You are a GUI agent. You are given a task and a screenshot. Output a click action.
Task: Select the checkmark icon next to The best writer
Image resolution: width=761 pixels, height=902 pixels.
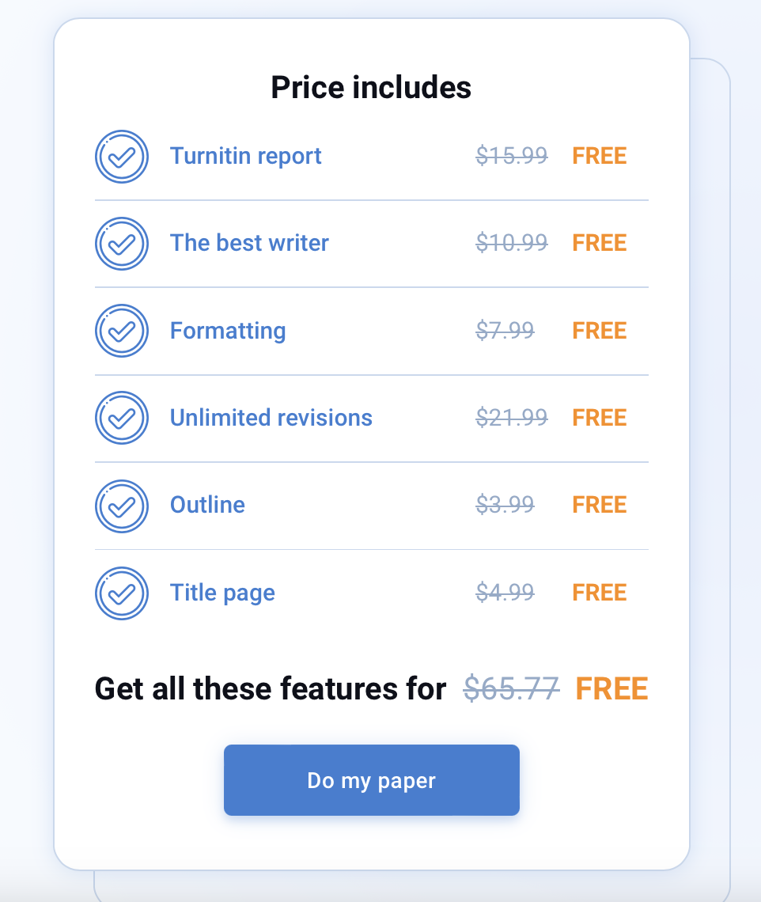coord(122,243)
